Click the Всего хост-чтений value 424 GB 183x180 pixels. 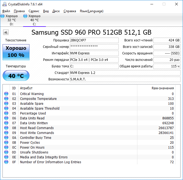(167, 40)
